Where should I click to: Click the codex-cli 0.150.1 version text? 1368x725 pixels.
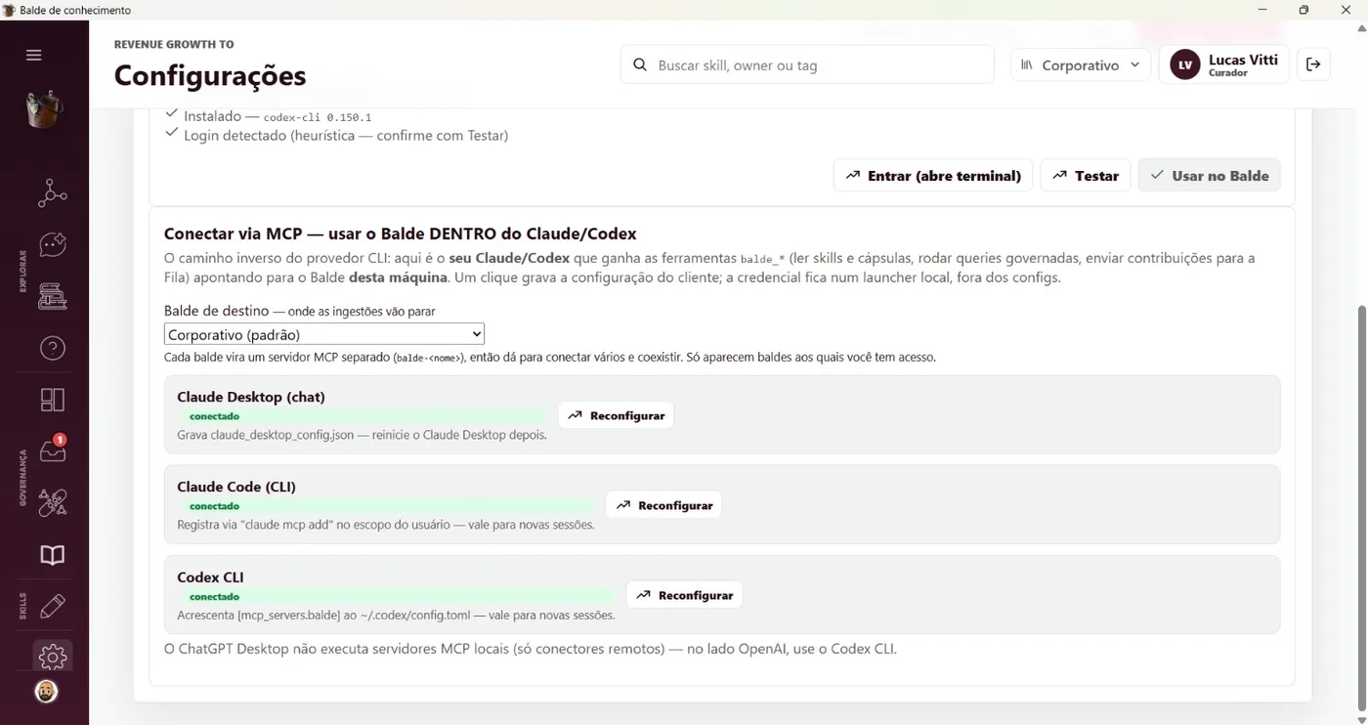(318, 117)
